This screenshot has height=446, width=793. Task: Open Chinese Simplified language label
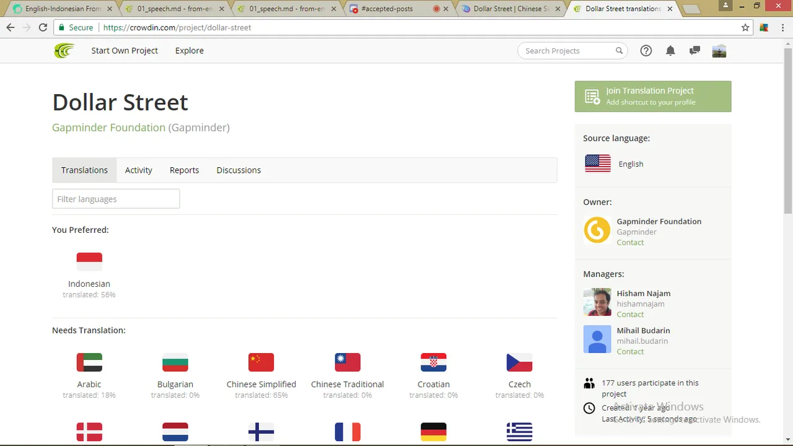[261, 384]
